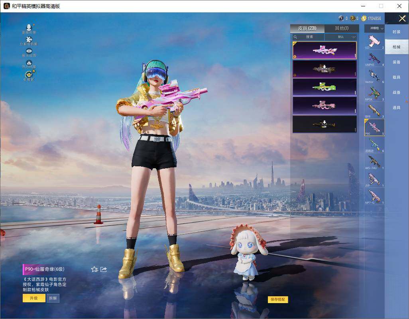Select the Vector weapon icon
This screenshot has width=409, height=319.
pyautogui.click(x=374, y=76)
